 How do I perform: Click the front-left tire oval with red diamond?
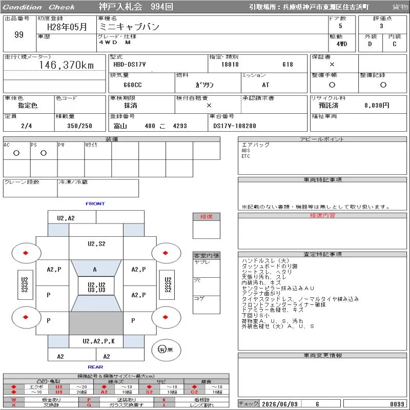click(x=26, y=253)
